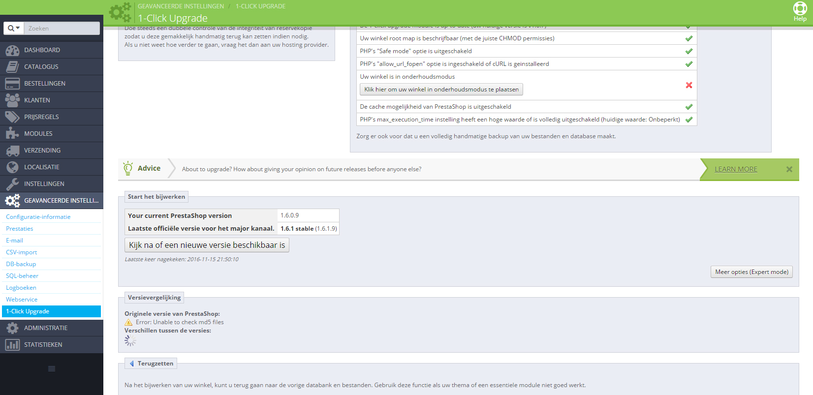Click the green checkmark for cache mogelijkheid row
Image resolution: width=813 pixels, height=395 pixels.
click(689, 107)
